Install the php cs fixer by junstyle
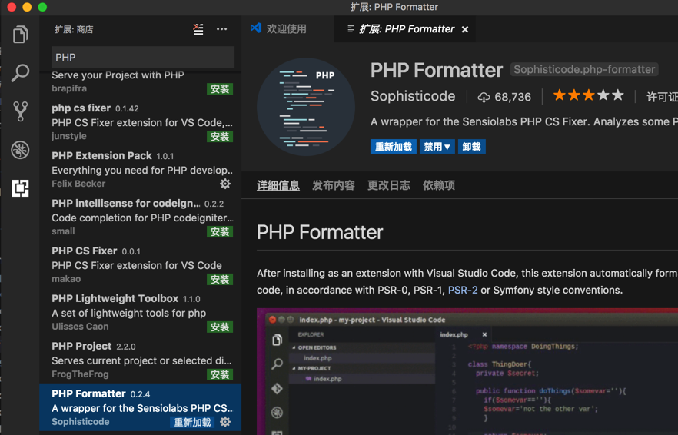 [220, 137]
